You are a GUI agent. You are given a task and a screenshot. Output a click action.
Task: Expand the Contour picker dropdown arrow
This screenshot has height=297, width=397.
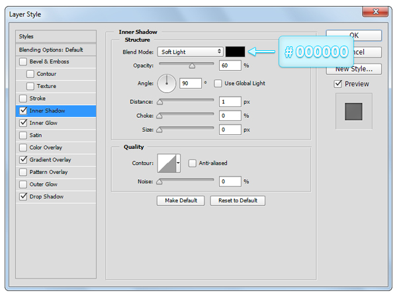(x=178, y=163)
